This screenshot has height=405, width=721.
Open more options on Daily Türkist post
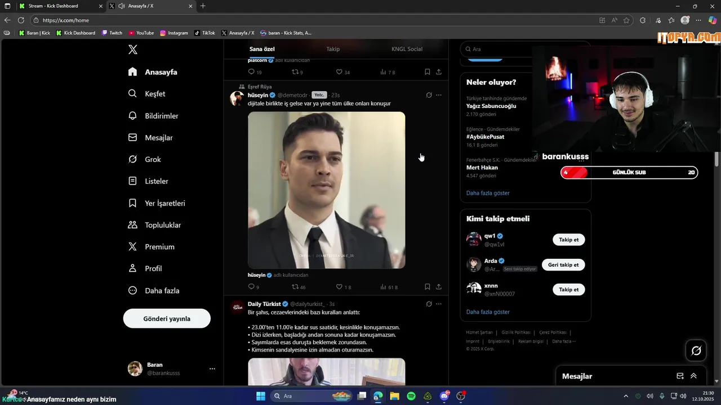pos(439,304)
